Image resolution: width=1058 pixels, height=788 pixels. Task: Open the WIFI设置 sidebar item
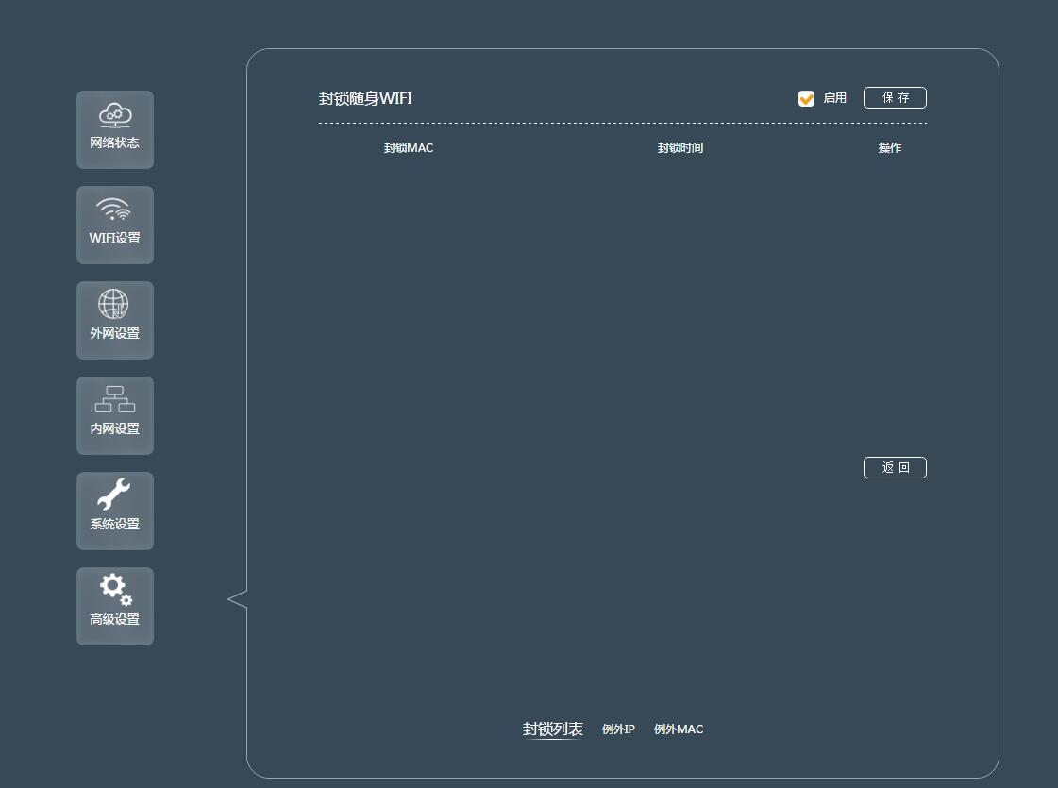pyautogui.click(x=115, y=225)
